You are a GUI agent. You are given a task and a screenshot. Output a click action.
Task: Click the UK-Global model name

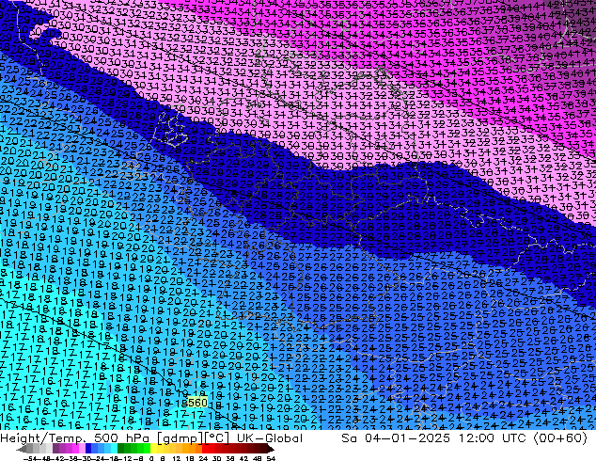coord(269,438)
